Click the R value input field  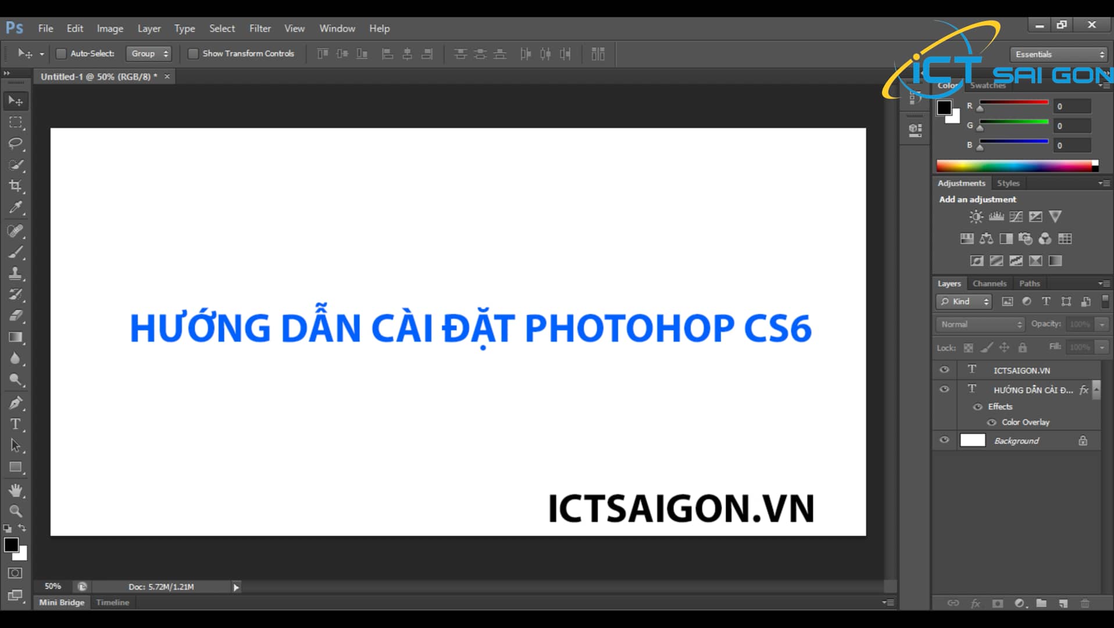pyautogui.click(x=1072, y=106)
